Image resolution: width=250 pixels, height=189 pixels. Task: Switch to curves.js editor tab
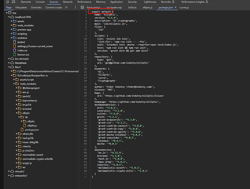tap(184, 7)
